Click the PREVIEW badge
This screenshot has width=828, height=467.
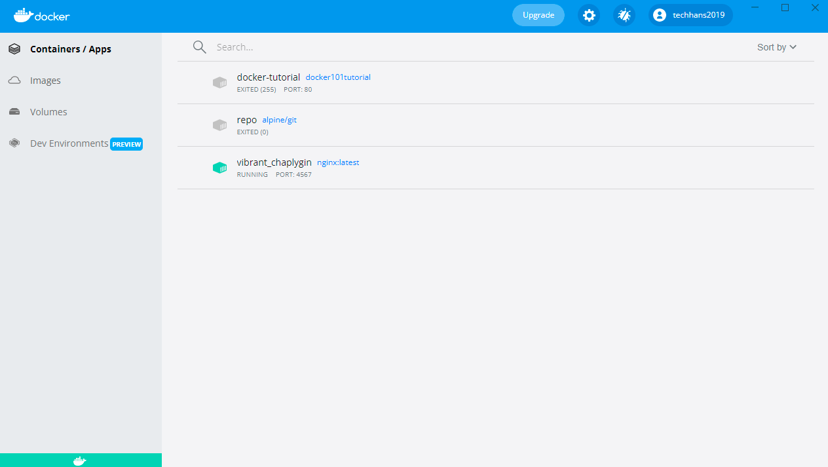pyautogui.click(x=126, y=144)
